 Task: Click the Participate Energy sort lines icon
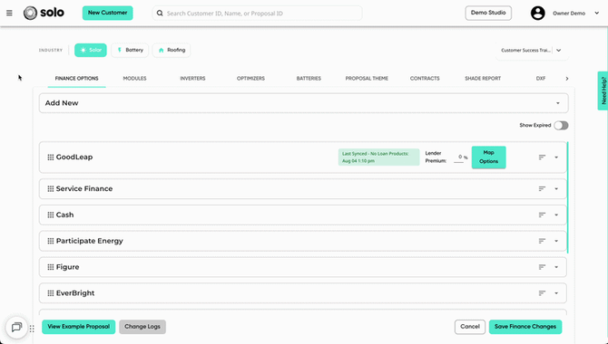tap(542, 241)
